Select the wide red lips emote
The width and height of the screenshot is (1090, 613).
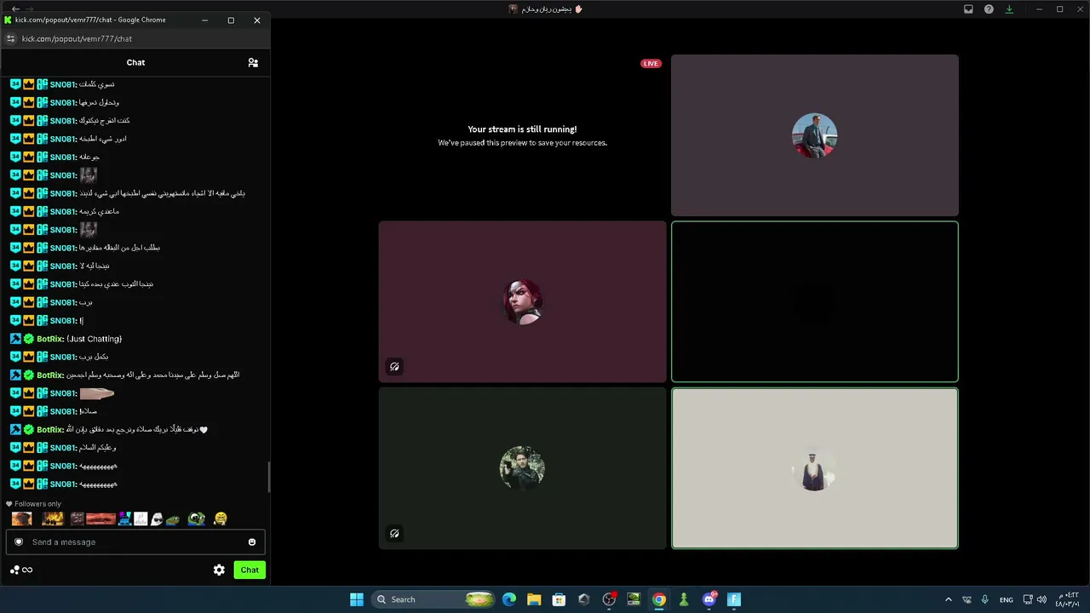[x=100, y=518]
